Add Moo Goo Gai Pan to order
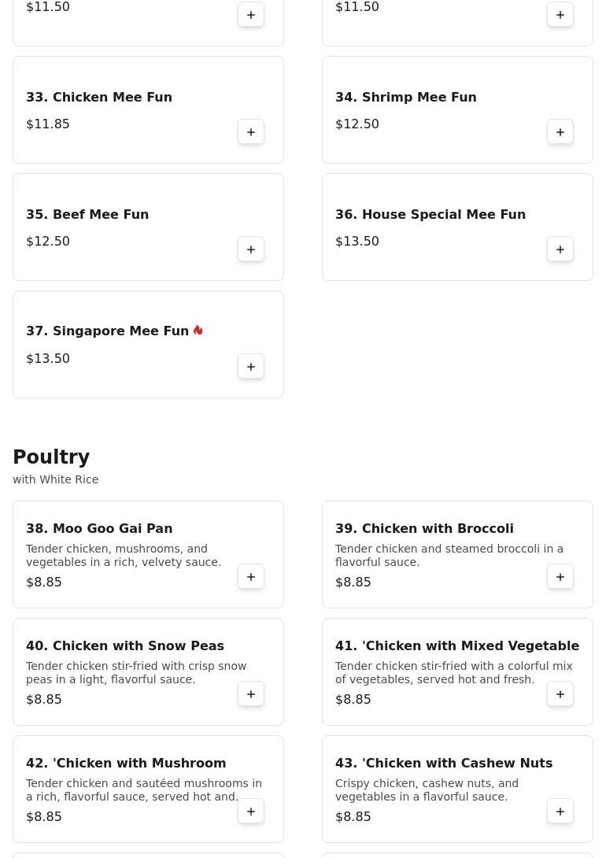The image size is (606, 858). point(251,577)
